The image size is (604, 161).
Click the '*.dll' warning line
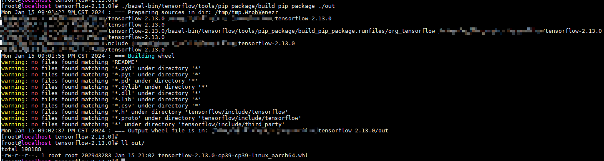[101, 93]
